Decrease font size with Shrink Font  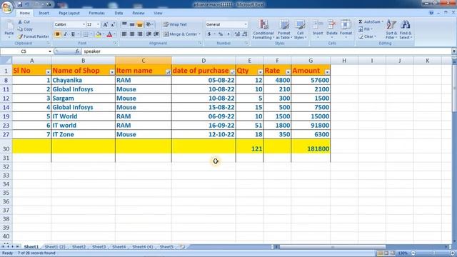tap(113, 25)
